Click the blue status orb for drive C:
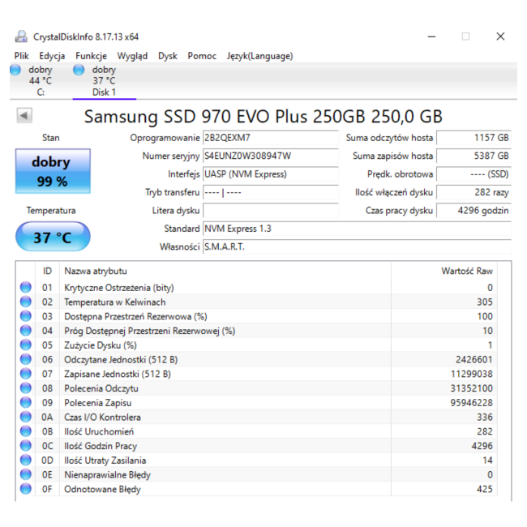Viewport: 527px width, 527px height. [x=15, y=70]
